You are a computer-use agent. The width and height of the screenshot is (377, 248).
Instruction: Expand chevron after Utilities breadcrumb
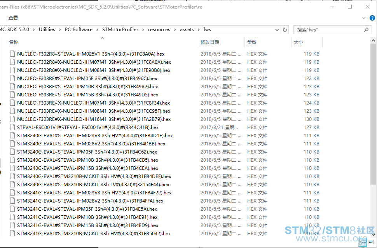(60, 30)
